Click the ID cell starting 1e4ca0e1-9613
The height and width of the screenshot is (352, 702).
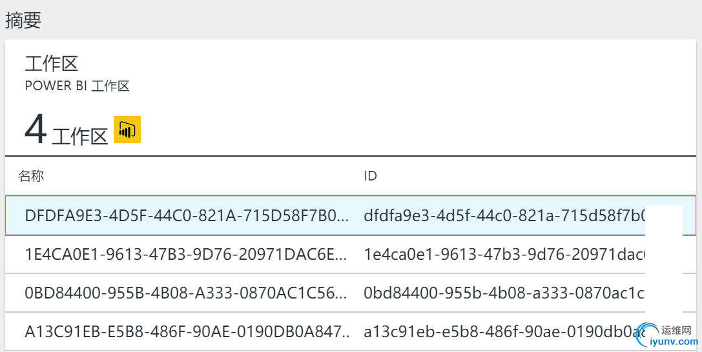(x=504, y=255)
